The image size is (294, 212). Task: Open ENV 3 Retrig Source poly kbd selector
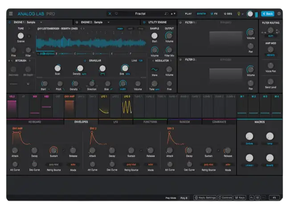pos(208,164)
